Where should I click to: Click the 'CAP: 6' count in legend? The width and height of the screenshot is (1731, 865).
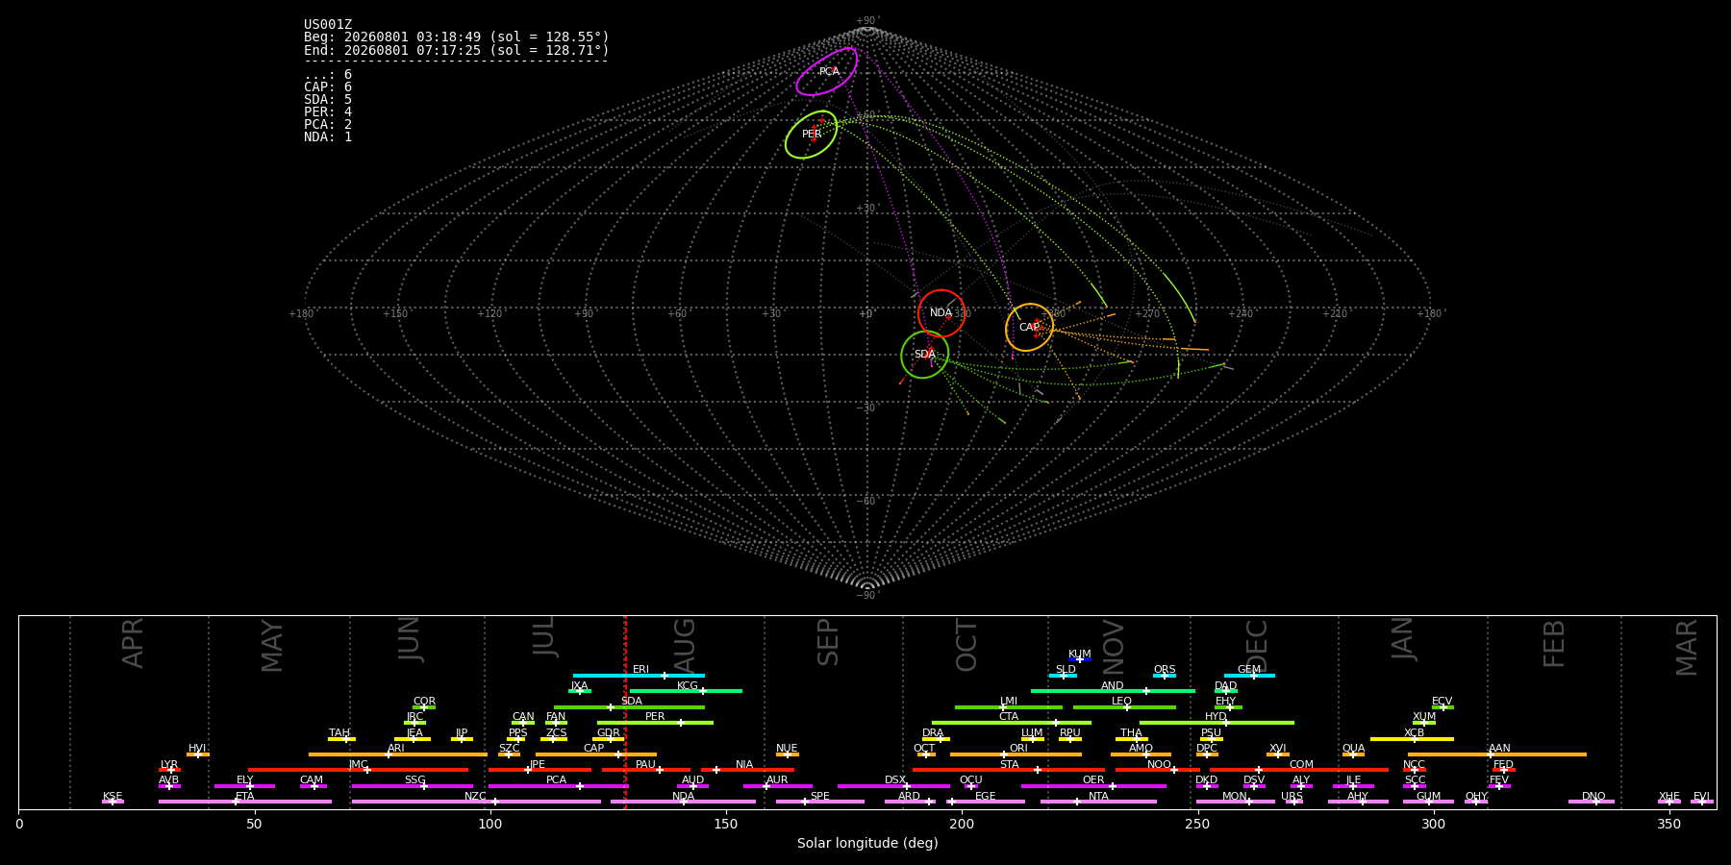[328, 87]
